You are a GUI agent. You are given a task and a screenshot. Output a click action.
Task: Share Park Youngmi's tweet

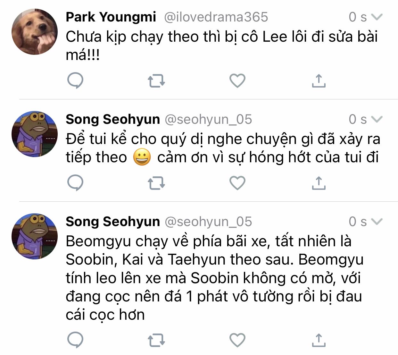click(x=319, y=81)
